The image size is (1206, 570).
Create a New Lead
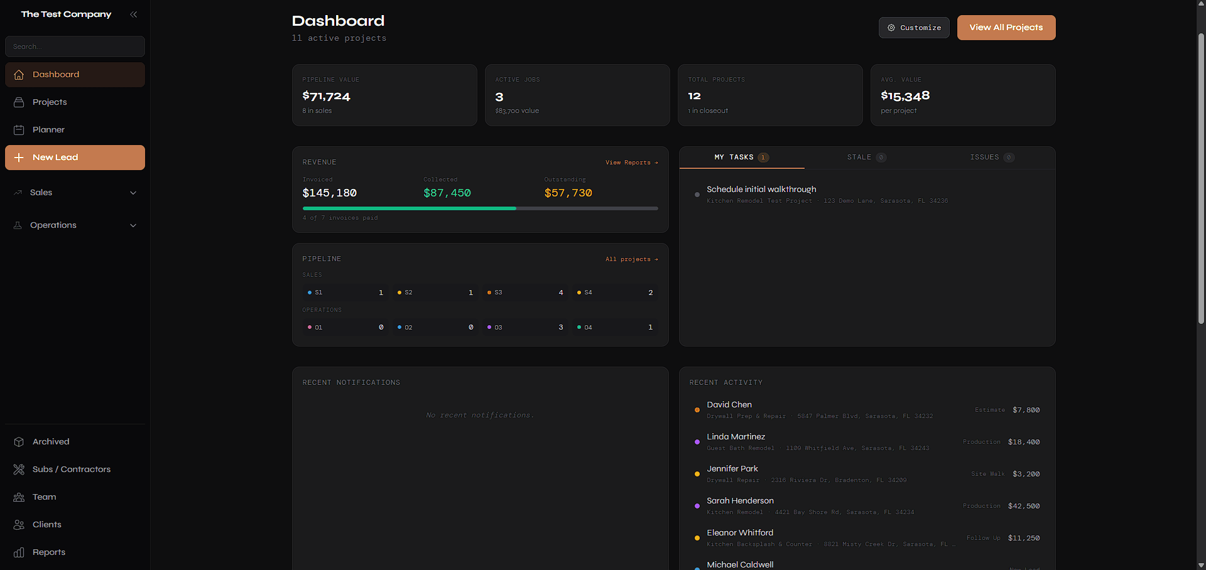tap(75, 158)
